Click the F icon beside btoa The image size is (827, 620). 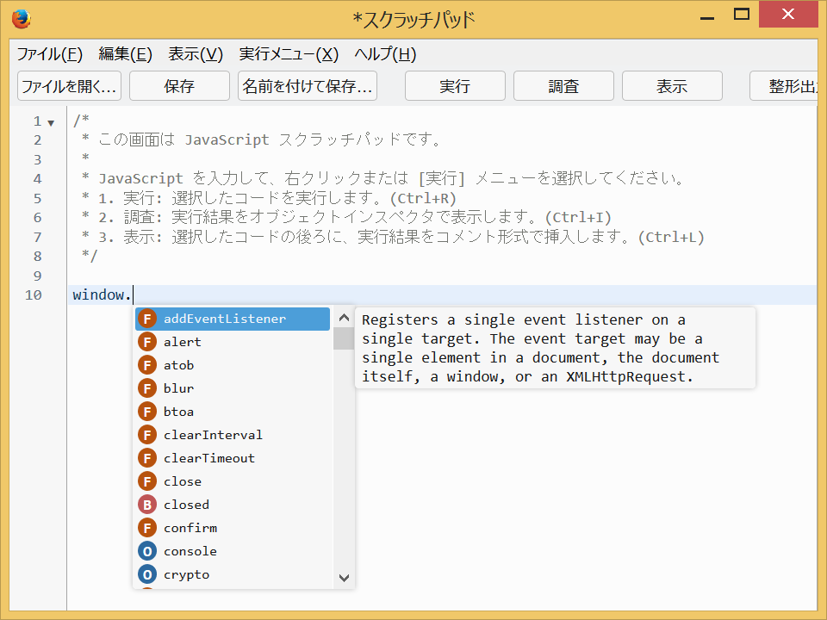click(147, 412)
